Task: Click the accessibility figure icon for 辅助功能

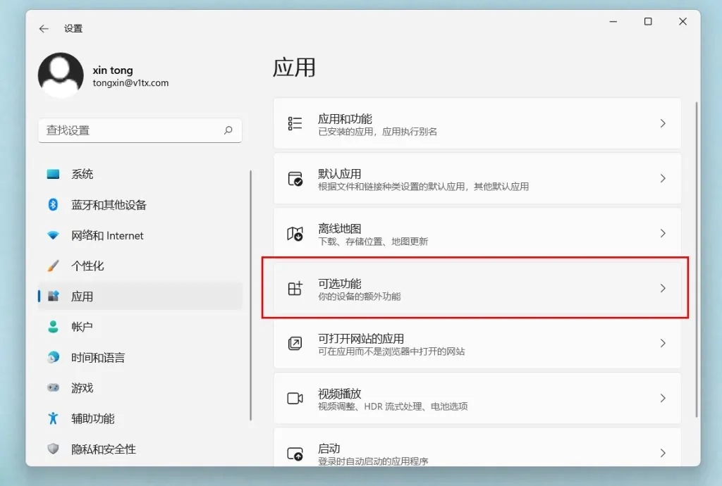Action: click(53, 418)
